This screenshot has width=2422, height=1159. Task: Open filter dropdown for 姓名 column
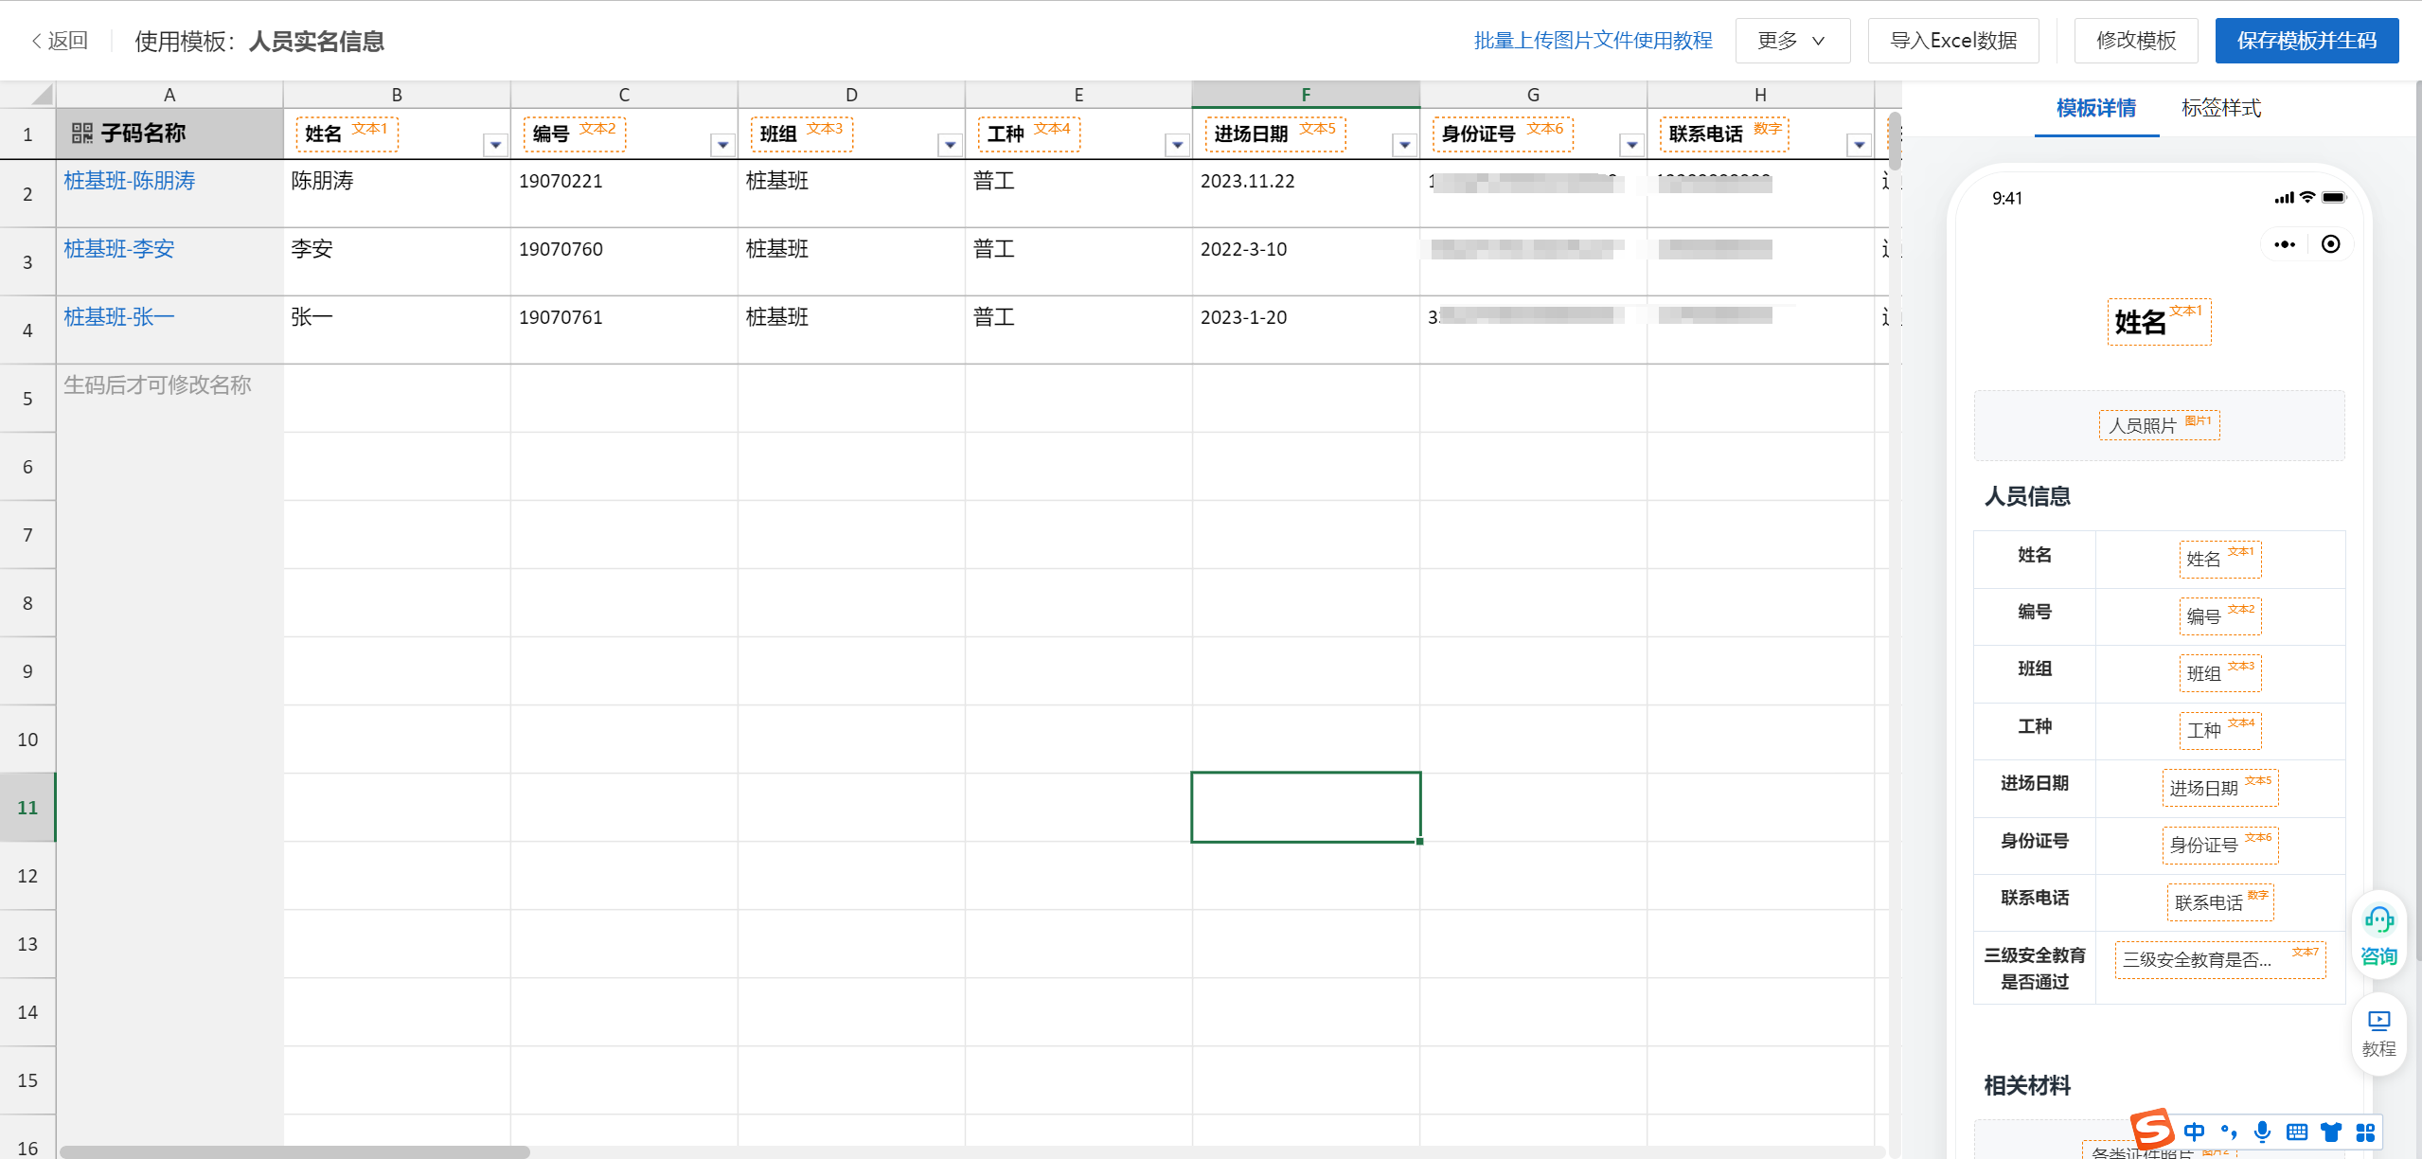click(x=495, y=145)
